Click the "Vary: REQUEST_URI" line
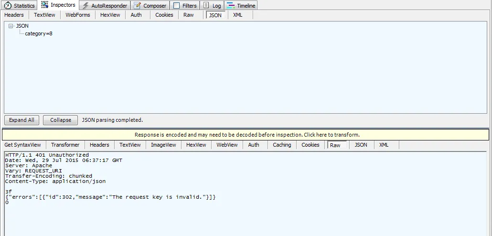This screenshot has height=236, width=492. pos(33,171)
